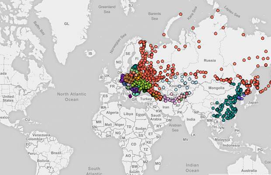Viewport: 271px width, 175px height.
Task: Select the Brazil country label
Action: tap(56, 153)
